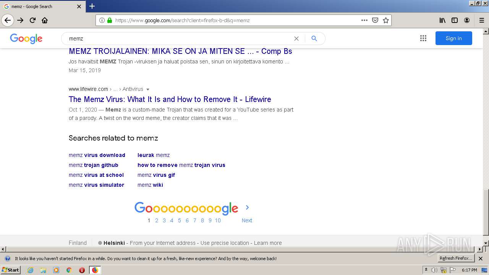Sign in to Google

(453, 38)
